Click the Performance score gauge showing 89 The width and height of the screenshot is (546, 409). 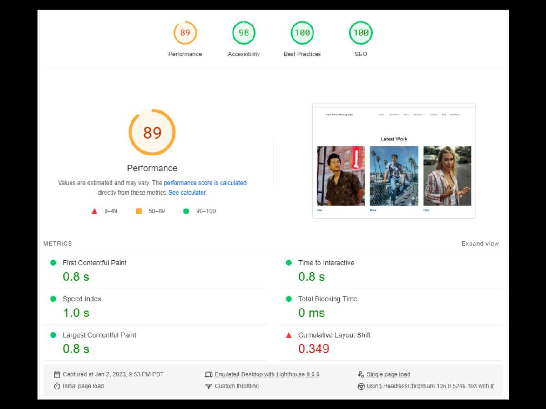185,33
